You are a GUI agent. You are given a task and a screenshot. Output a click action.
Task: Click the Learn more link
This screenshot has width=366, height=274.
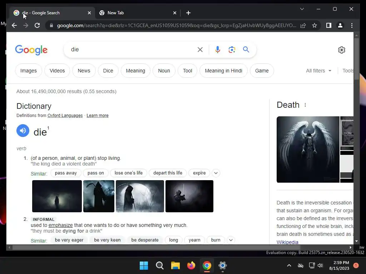pyautogui.click(x=98, y=116)
